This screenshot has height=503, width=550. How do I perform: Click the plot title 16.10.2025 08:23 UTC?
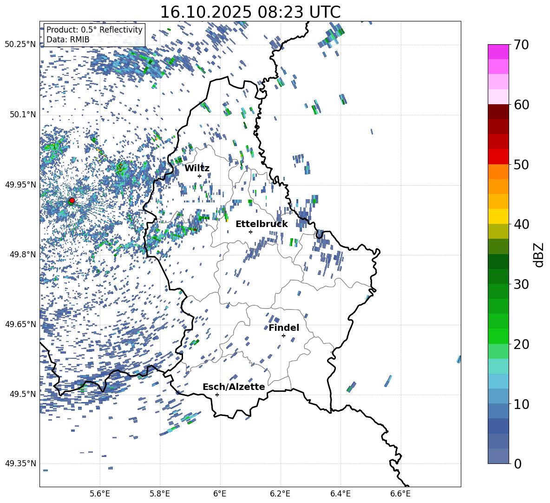(250, 12)
